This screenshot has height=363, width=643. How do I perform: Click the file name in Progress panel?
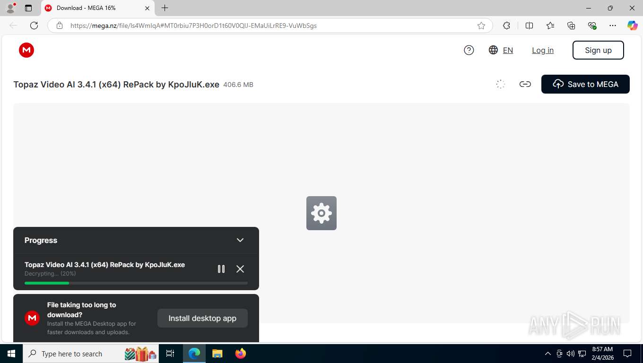104,265
